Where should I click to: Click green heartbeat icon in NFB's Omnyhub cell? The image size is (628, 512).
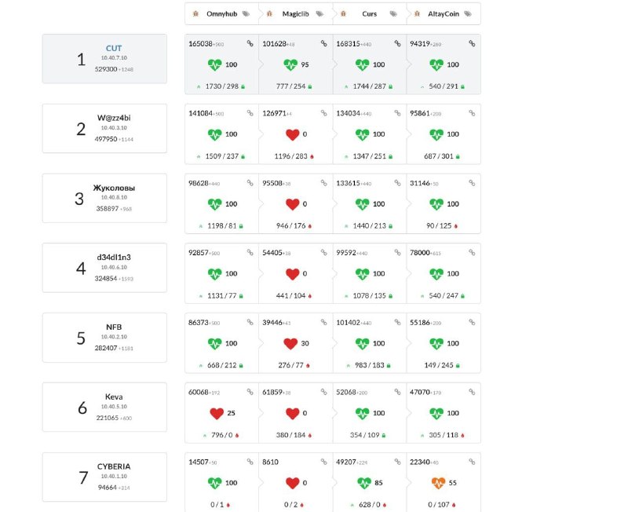[214, 343]
